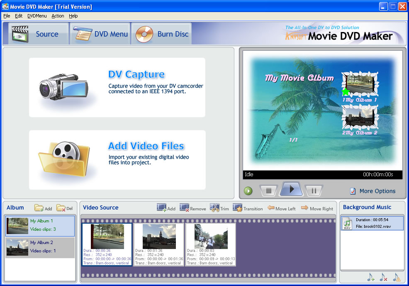Delete the selected album
Image resolution: width=409 pixels, height=286 pixels.
pyautogui.click(x=64, y=208)
